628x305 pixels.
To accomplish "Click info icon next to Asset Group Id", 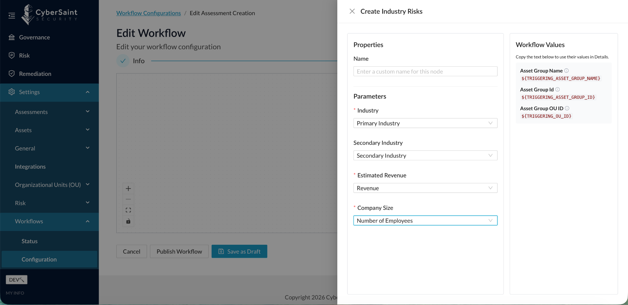I will (557, 90).
